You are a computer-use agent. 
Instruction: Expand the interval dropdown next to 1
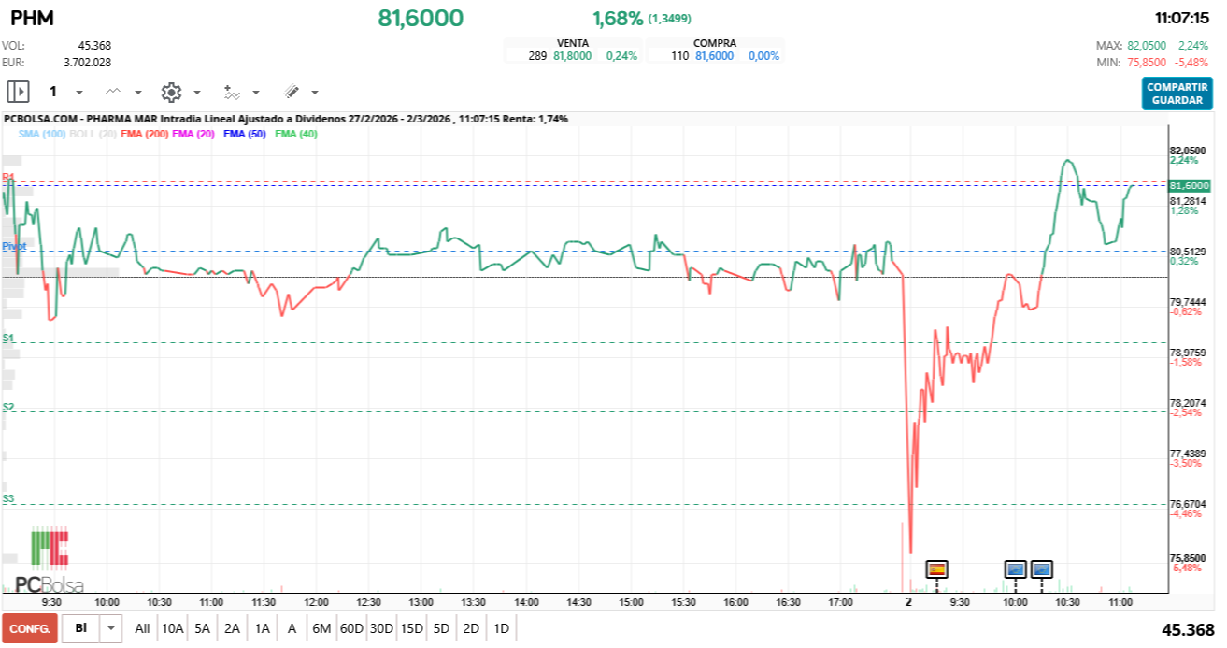tap(79, 93)
